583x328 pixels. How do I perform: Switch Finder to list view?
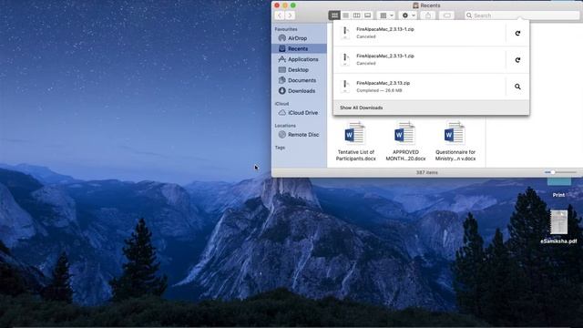[x=345, y=15]
